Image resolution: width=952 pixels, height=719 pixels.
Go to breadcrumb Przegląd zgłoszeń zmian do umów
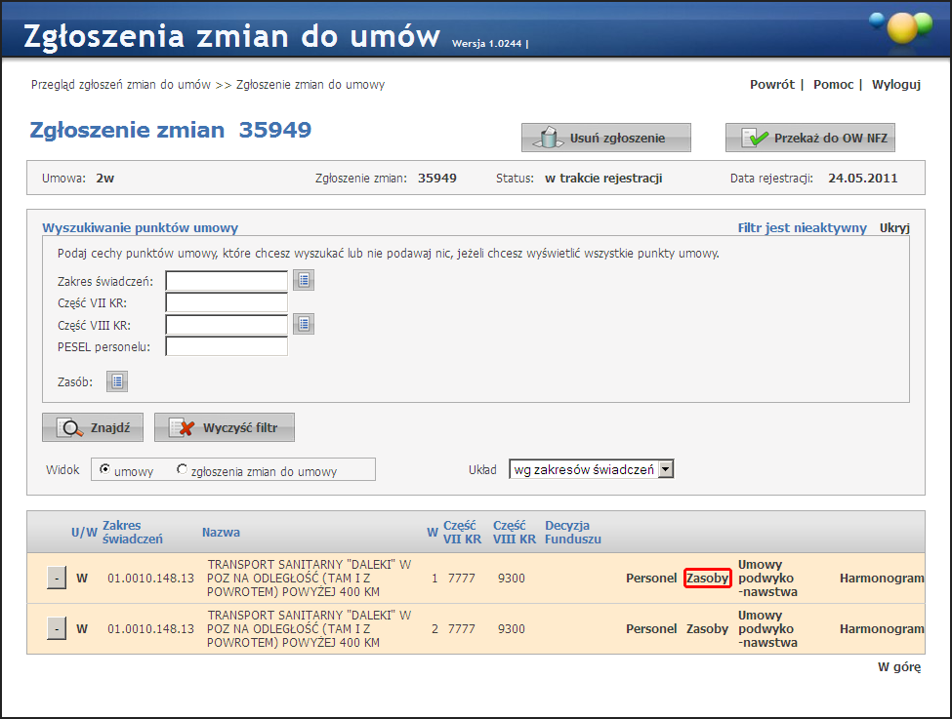point(121,85)
